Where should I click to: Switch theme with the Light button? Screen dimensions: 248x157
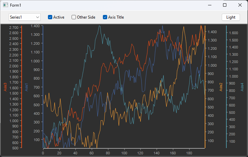231,17
